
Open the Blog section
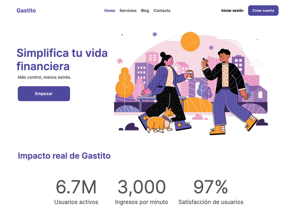point(145,11)
